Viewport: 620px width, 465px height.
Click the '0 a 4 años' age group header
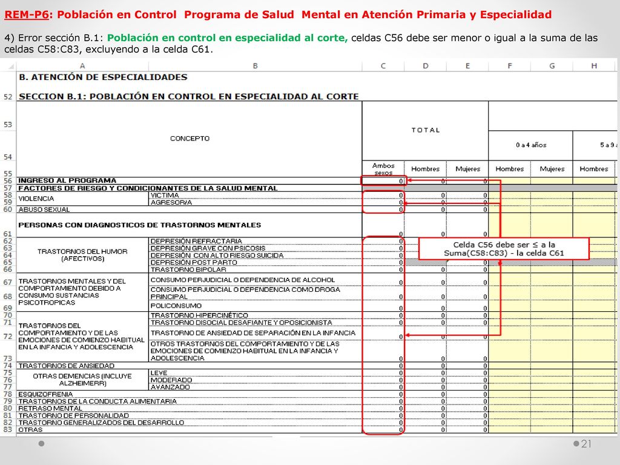tap(530, 145)
